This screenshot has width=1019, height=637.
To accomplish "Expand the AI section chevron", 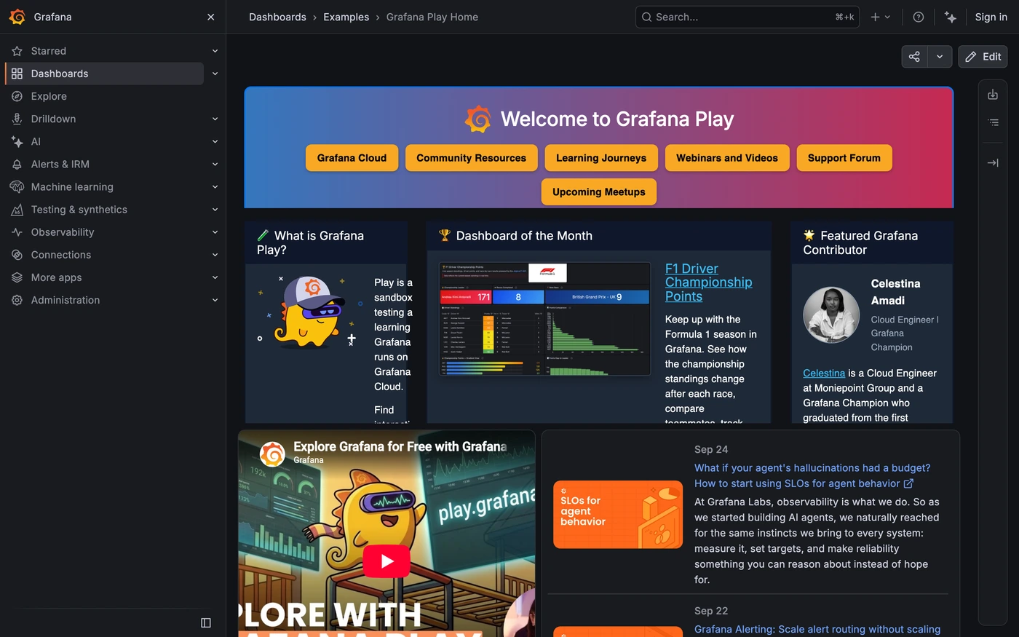I will click(x=215, y=141).
